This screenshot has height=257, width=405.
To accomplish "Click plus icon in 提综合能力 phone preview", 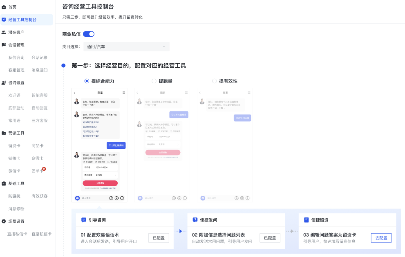I will point(122,198).
